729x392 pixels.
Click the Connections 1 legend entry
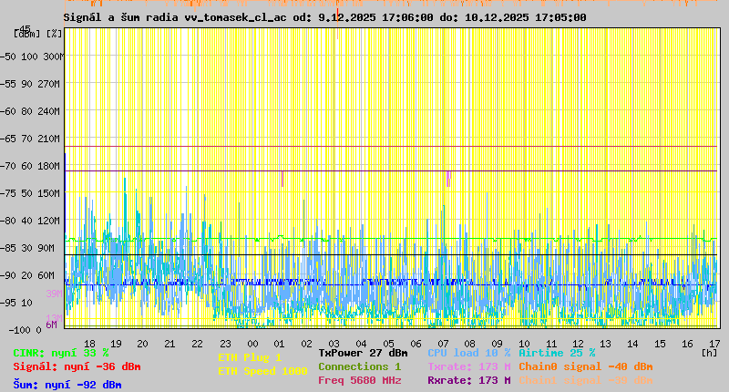click(359, 366)
